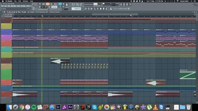
Task: Open the macOS Window menu
Action: (x=25, y=1)
